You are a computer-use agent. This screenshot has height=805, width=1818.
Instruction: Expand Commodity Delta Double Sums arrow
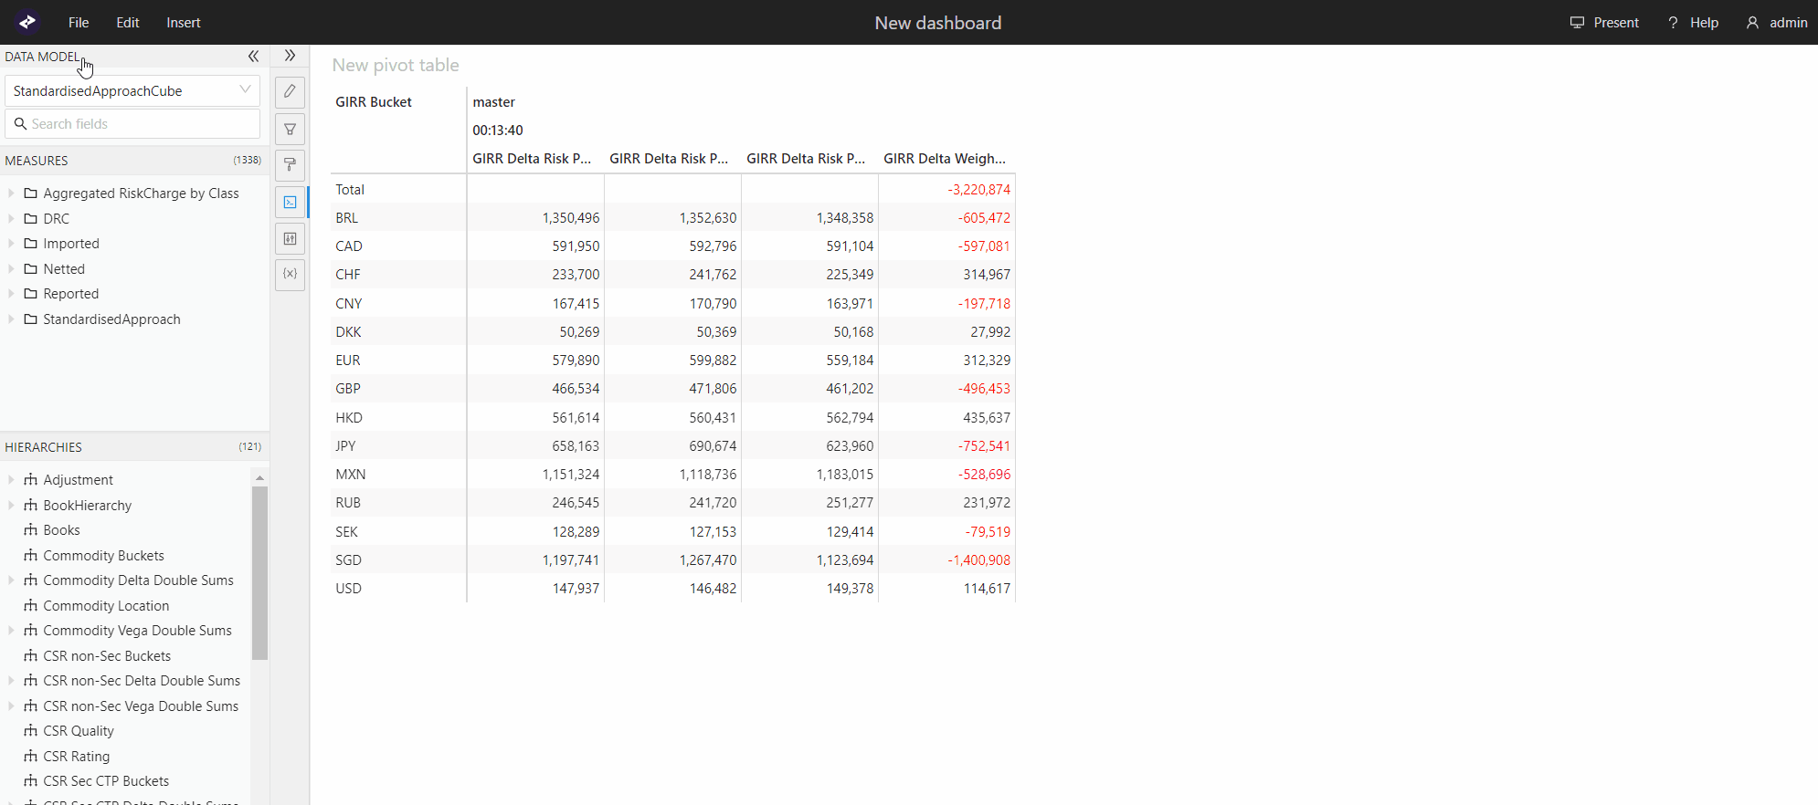point(11,580)
